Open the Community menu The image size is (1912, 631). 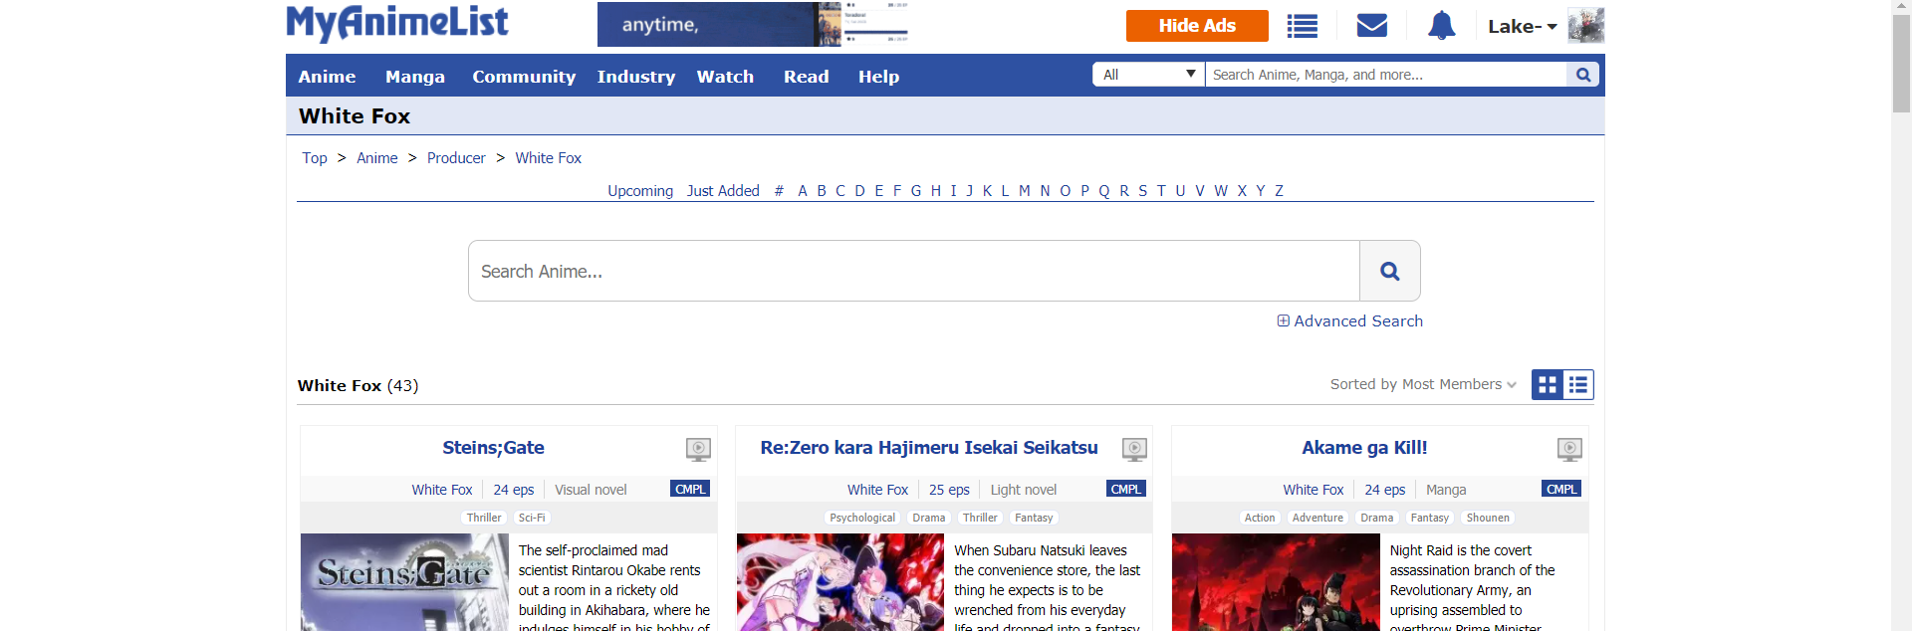(524, 77)
